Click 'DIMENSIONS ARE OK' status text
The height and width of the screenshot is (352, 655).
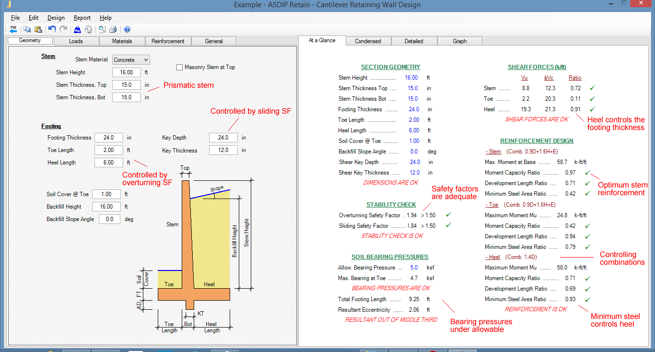pos(390,183)
